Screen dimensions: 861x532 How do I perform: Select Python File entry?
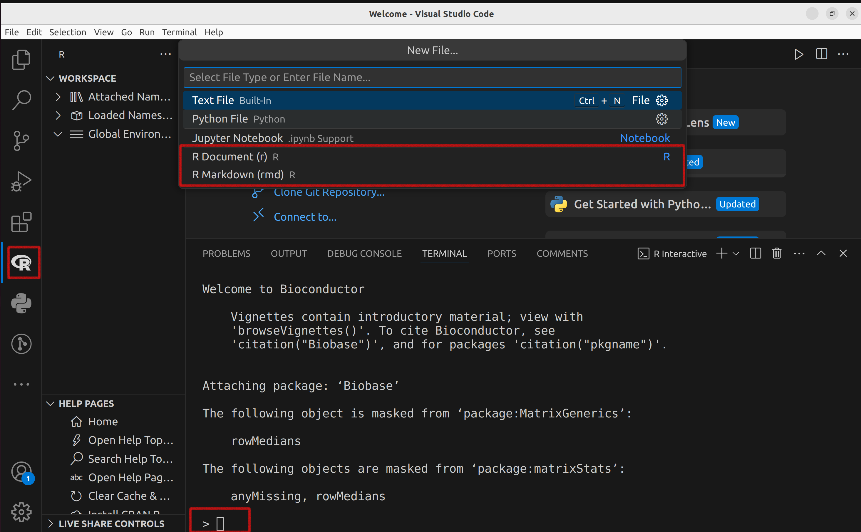(432, 119)
